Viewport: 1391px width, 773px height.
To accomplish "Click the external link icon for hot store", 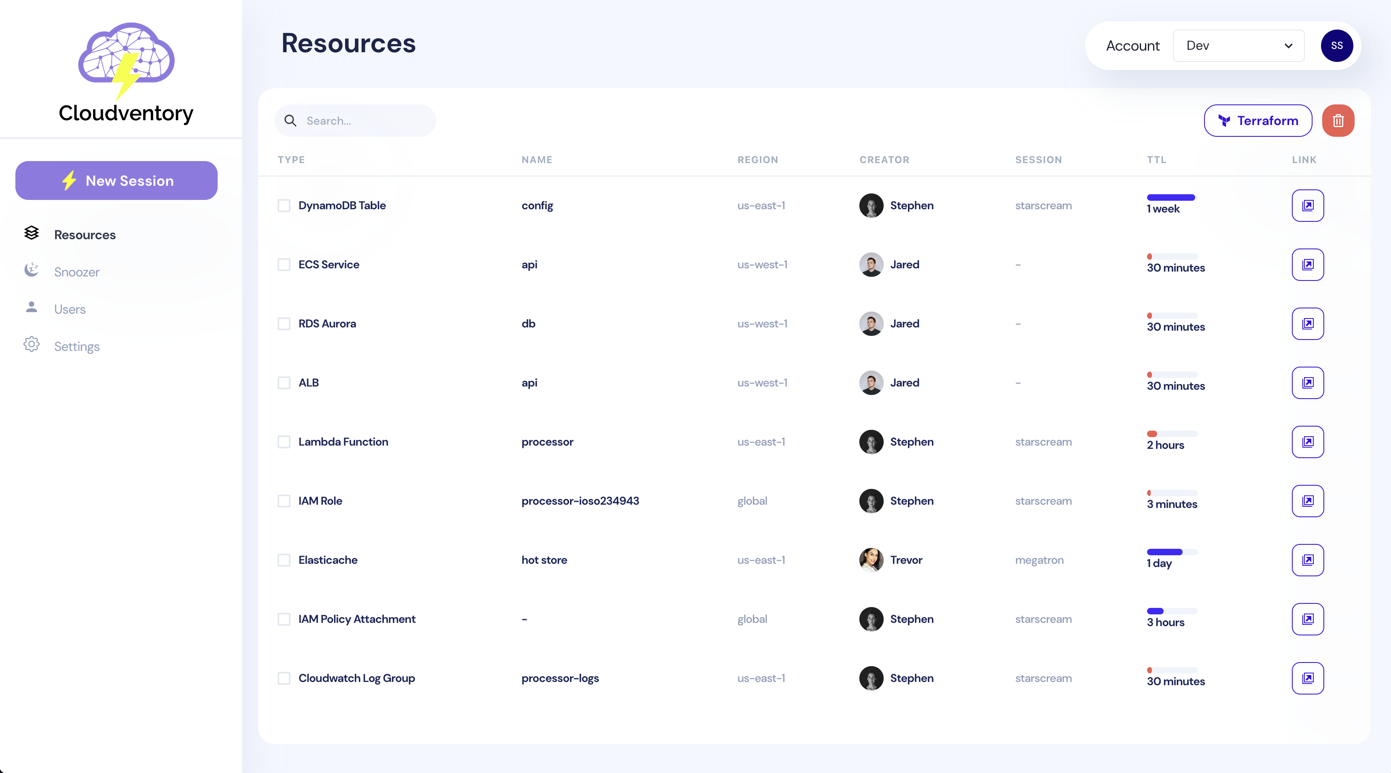I will (x=1307, y=560).
